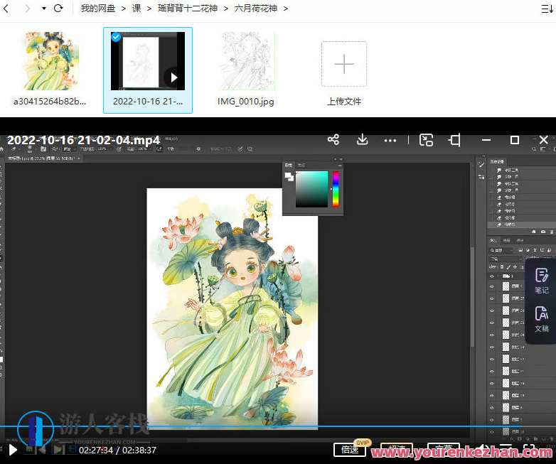Open the a30415264b82b... image thumbnail

point(50,60)
